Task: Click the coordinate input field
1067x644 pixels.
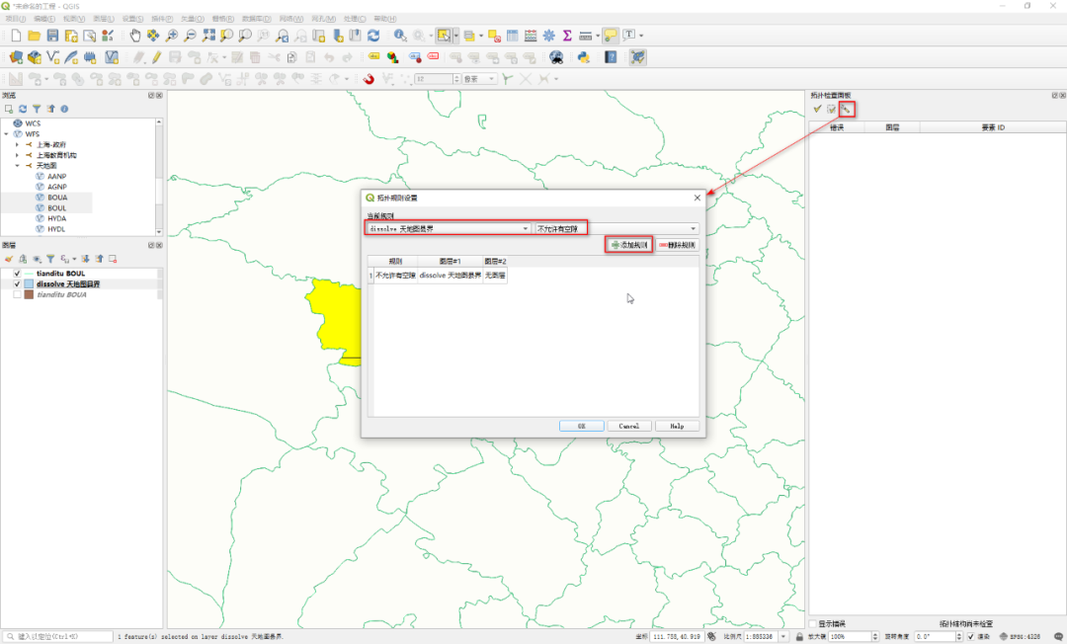Action: click(x=677, y=636)
